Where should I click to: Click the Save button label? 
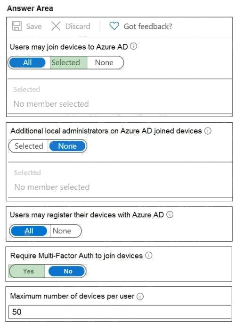point(34,26)
